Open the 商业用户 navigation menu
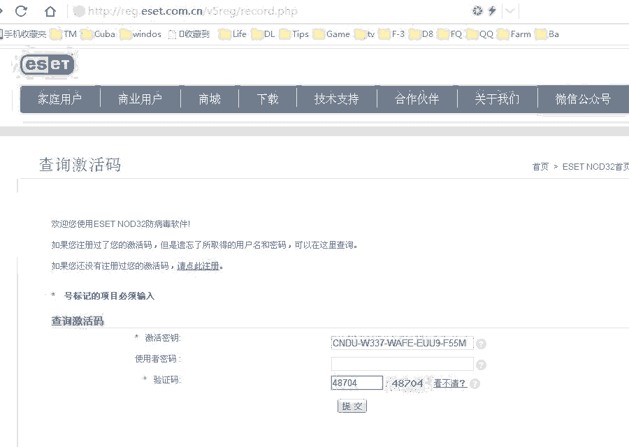The width and height of the screenshot is (629, 447). [140, 99]
